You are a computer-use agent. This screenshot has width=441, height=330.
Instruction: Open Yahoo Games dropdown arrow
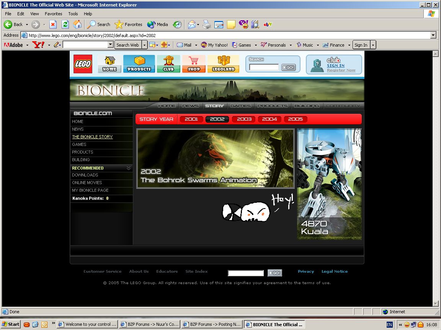point(256,45)
